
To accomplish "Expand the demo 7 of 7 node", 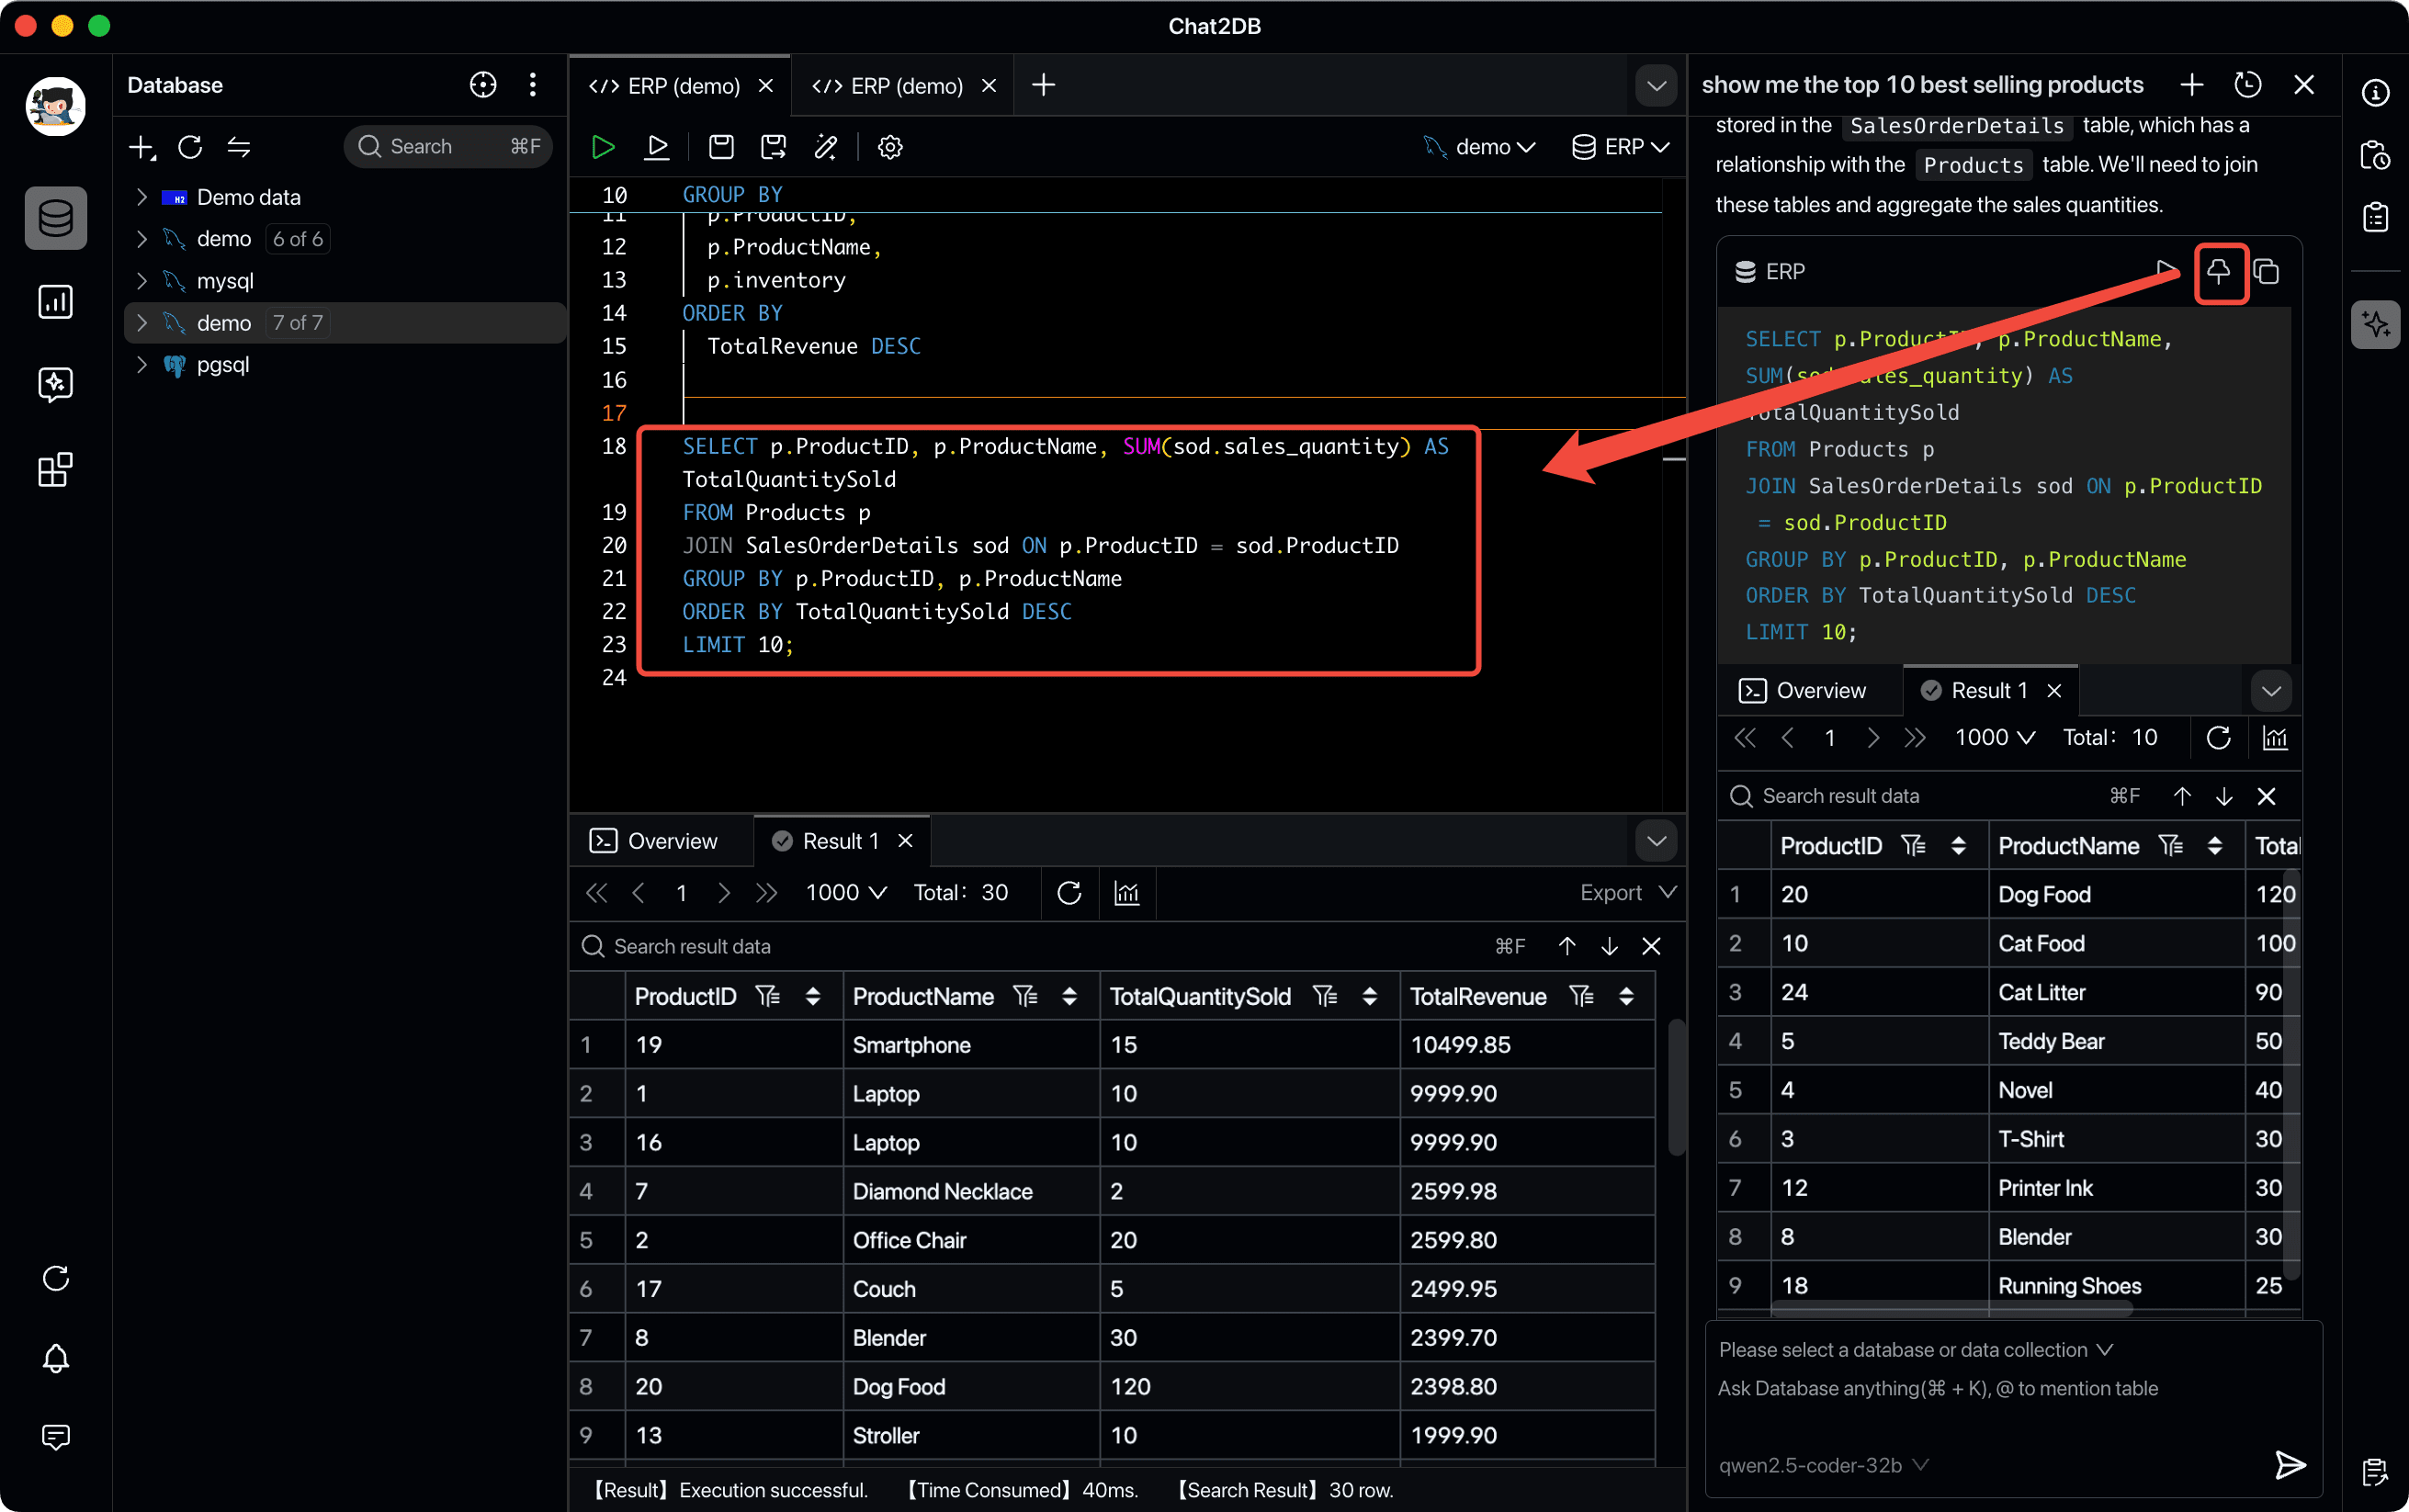I will [141, 323].
